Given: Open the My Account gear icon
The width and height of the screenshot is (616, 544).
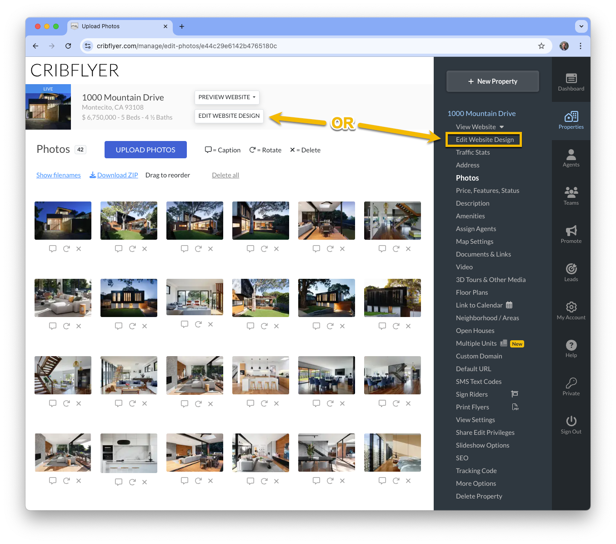Looking at the screenshot, I should tap(571, 311).
